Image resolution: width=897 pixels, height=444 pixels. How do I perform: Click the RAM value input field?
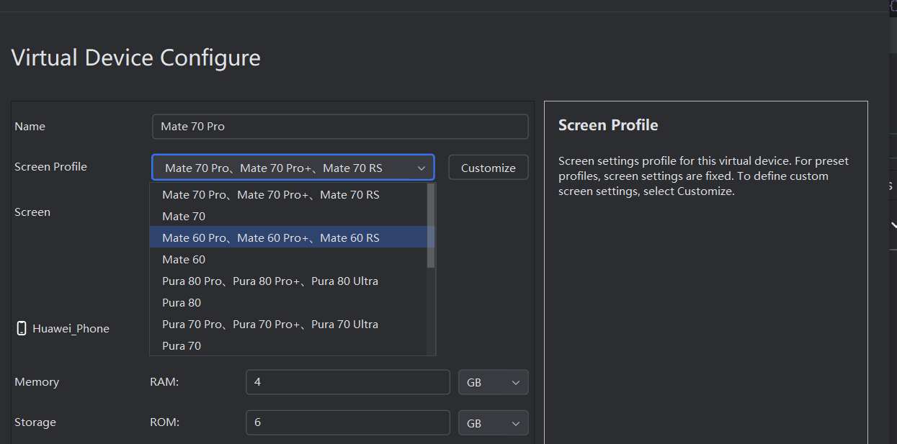pos(347,383)
